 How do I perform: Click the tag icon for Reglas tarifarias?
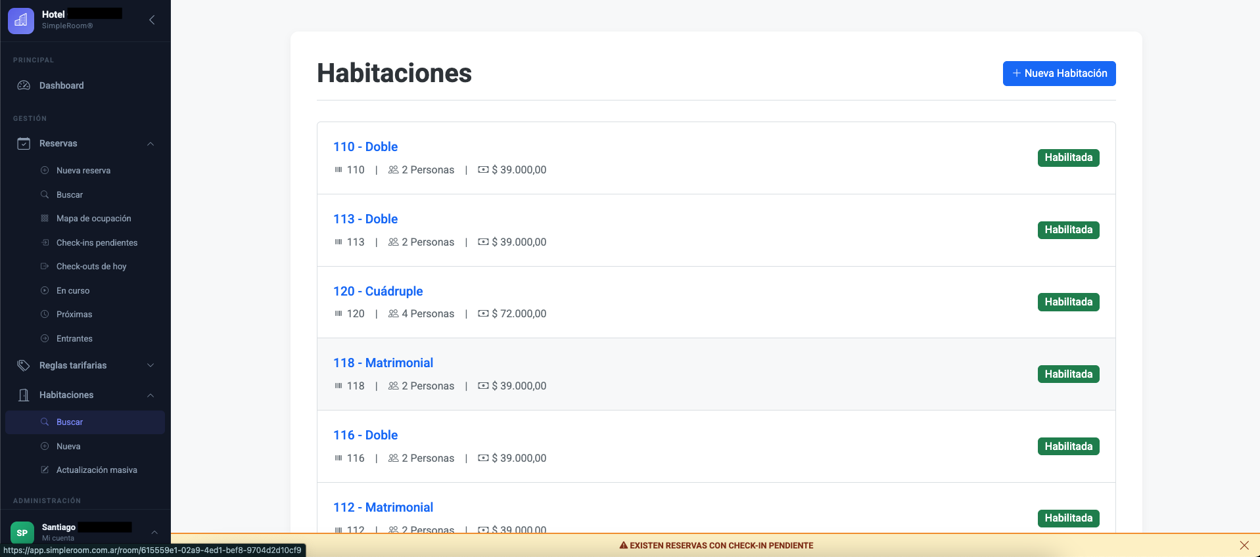click(24, 365)
